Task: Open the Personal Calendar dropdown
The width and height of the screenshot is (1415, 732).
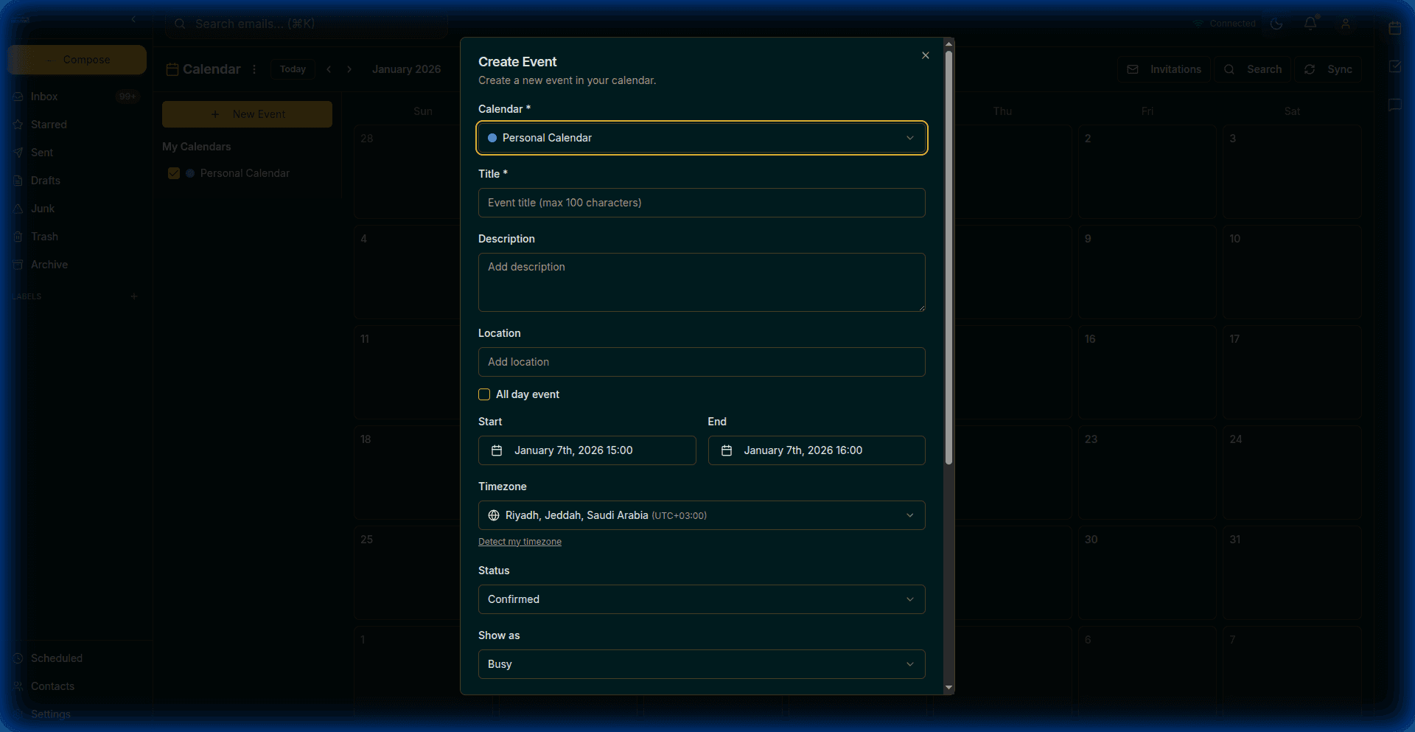Action: pyautogui.click(x=701, y=138)
